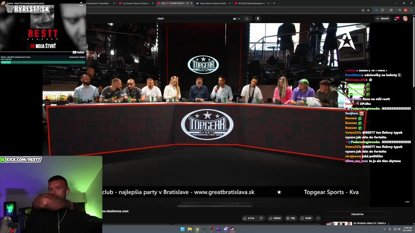Click the YouTube logo in song overlay

click(x=78, y=52)
